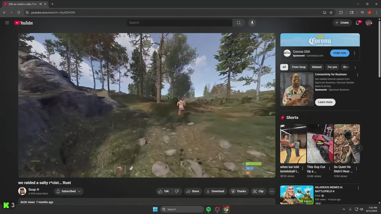Open Chrome extensions puzzle icon
Viewport: 381px width, 214px height.
[341, 12]
